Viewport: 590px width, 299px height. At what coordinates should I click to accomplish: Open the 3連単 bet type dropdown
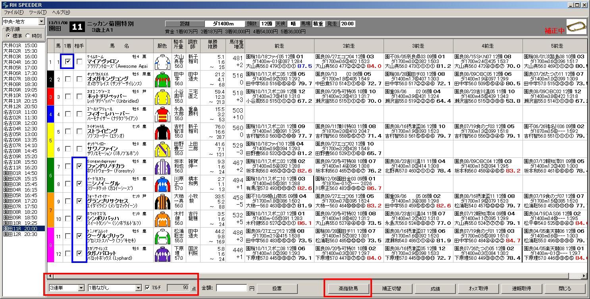click(x=81, y=288)
